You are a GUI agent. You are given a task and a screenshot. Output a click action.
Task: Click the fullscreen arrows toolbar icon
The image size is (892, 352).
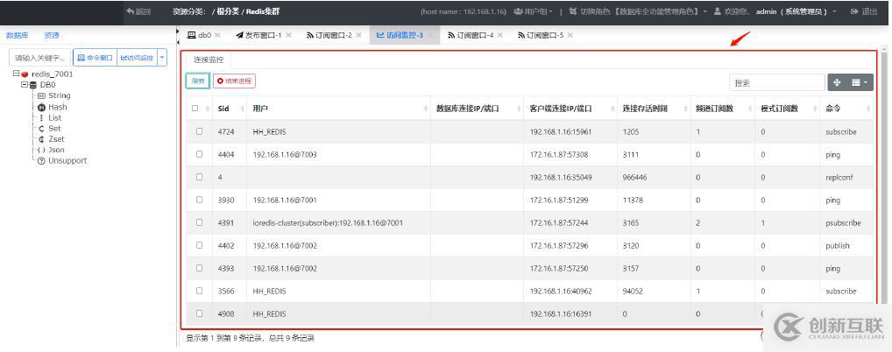(x=838, y=82)
